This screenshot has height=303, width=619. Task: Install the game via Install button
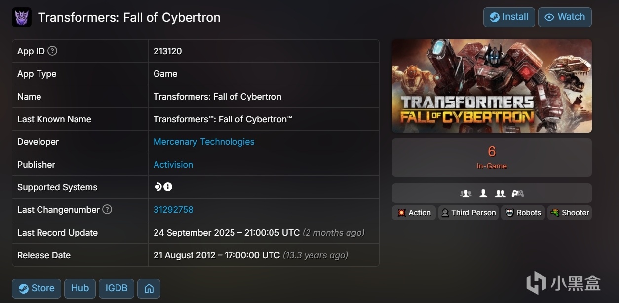point(509,17)
